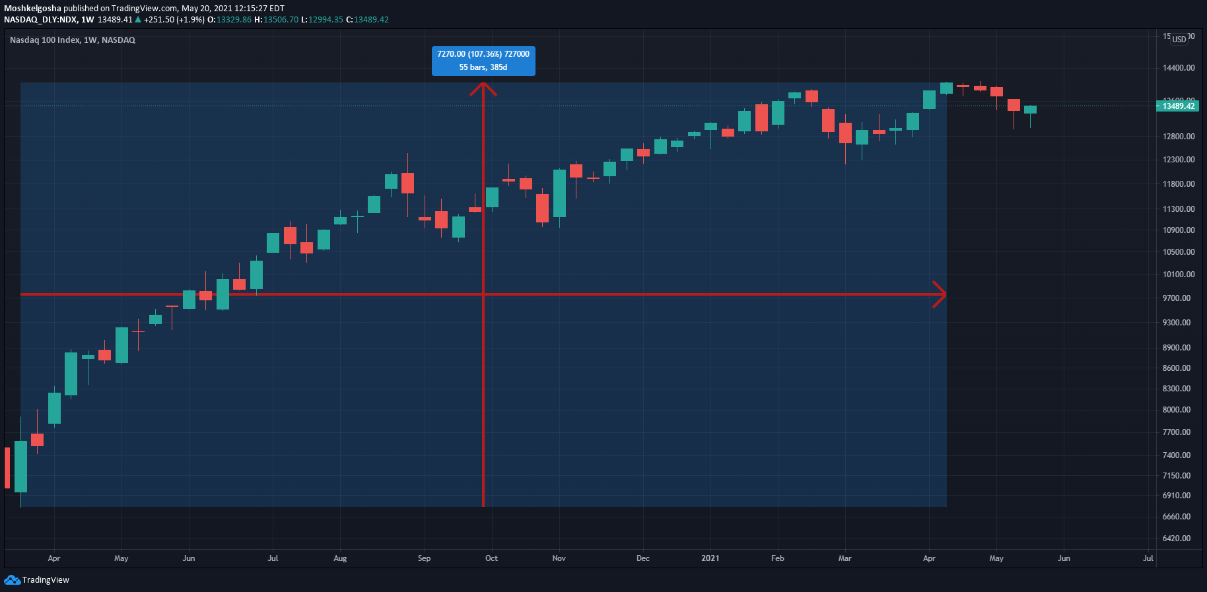The image size is (1207, 592).
Task: Click the 6660.00 price axis label
Action: pyautogui.click(x=1177, y=517)
